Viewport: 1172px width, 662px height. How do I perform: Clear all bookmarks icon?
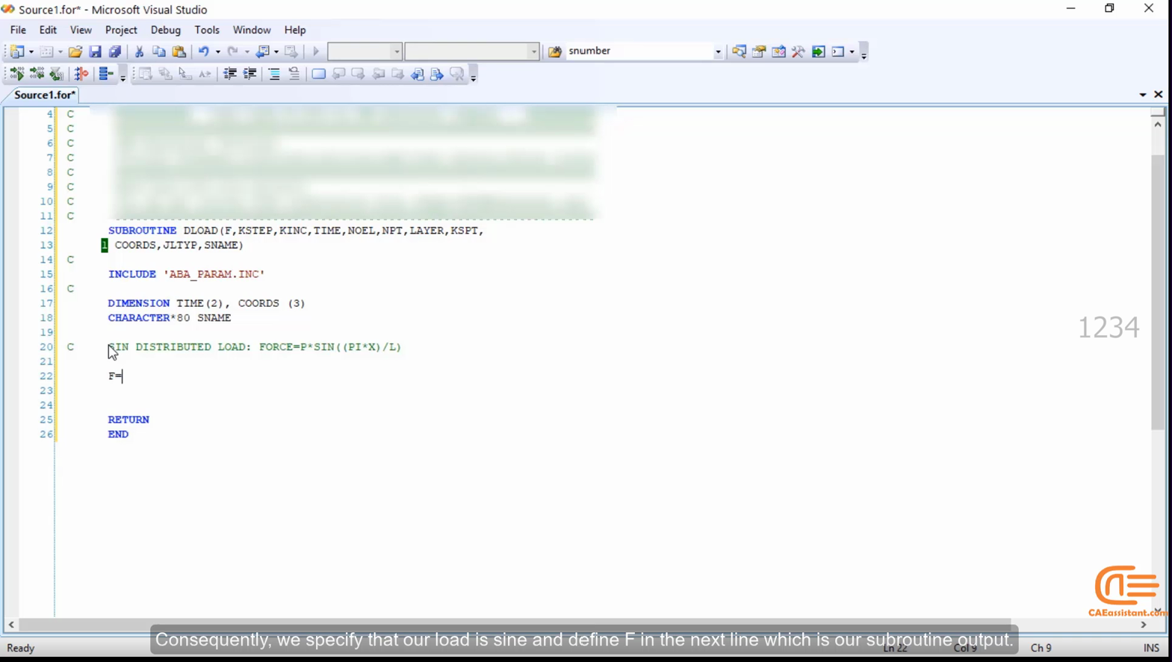point(457,74)
